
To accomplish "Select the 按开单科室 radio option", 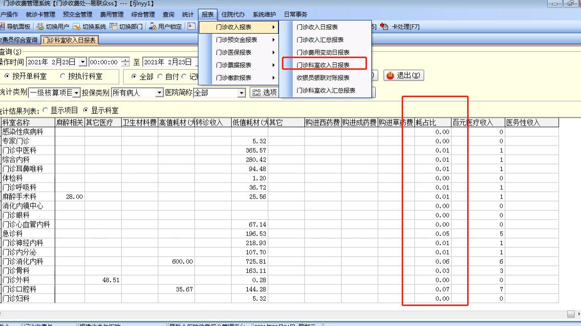I will [x=7, y=76].
